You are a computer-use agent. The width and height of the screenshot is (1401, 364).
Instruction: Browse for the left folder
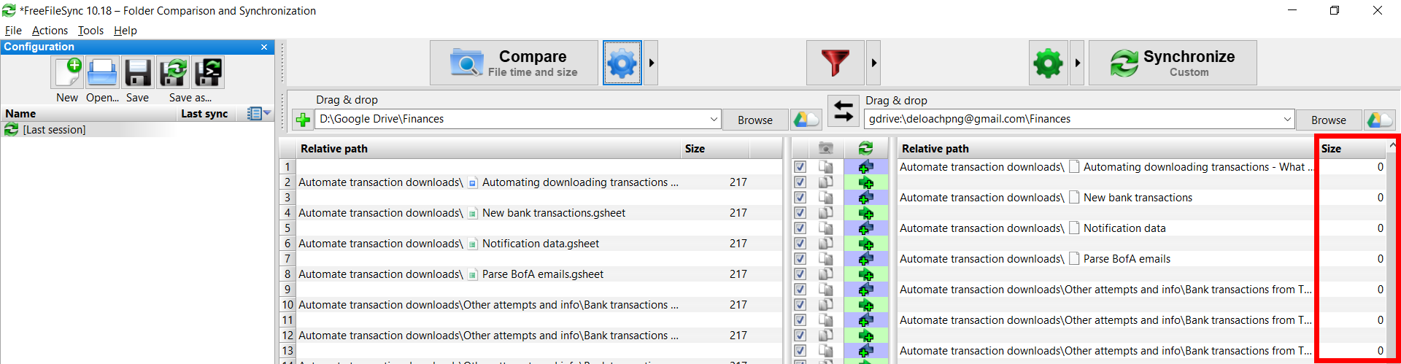pyautogui.click(x=755, y=120)
